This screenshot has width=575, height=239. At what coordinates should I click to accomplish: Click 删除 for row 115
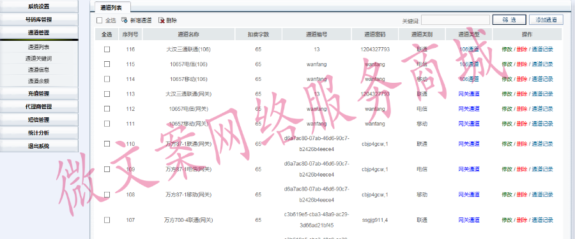[522, 64]
